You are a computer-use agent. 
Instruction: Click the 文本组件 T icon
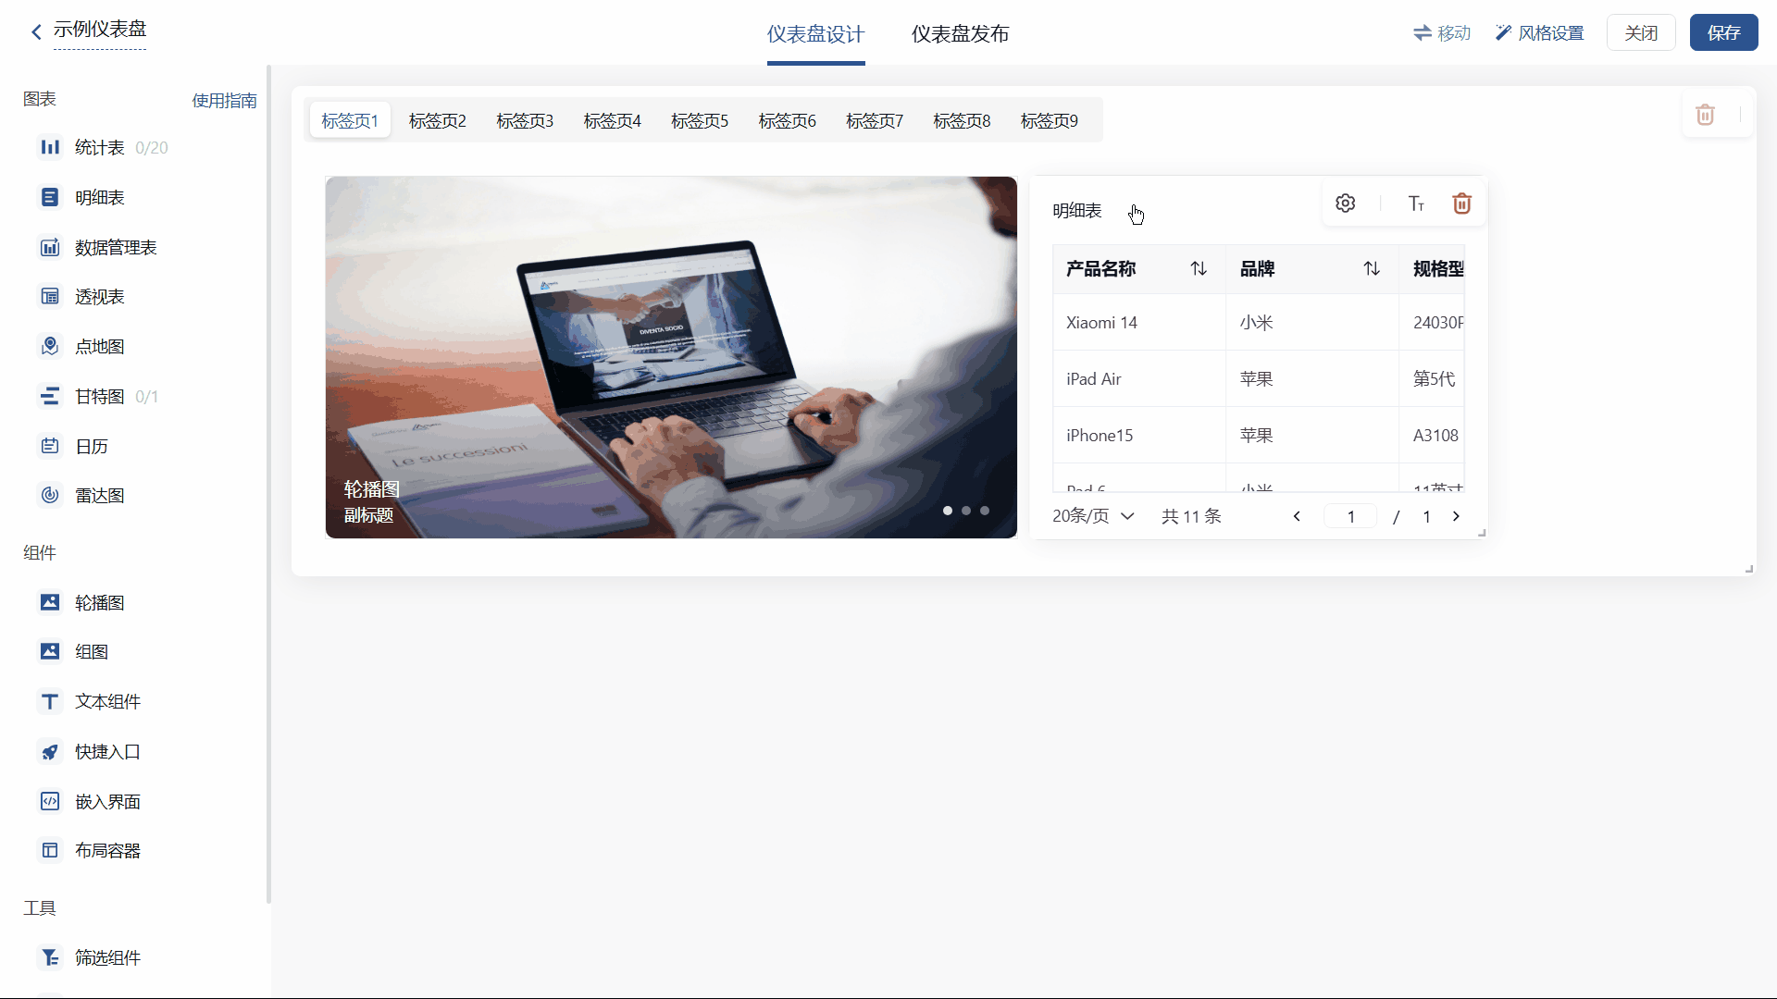coord(50,701)
